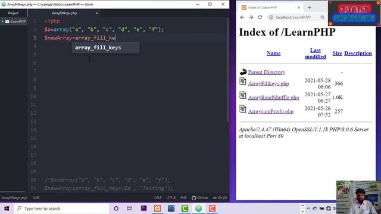Switch to the Project panel tab
Viewport: 381px width, 214px height.
coord(13,13)
